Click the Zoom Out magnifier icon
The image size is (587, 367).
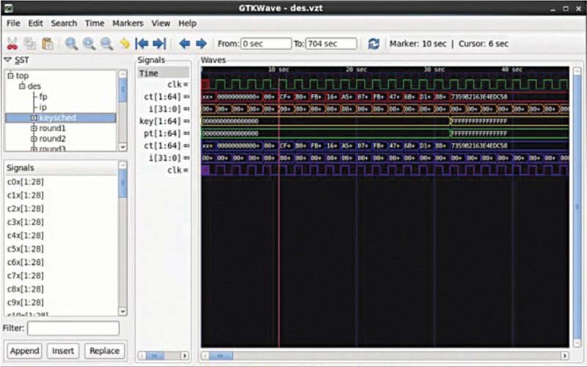106,43
